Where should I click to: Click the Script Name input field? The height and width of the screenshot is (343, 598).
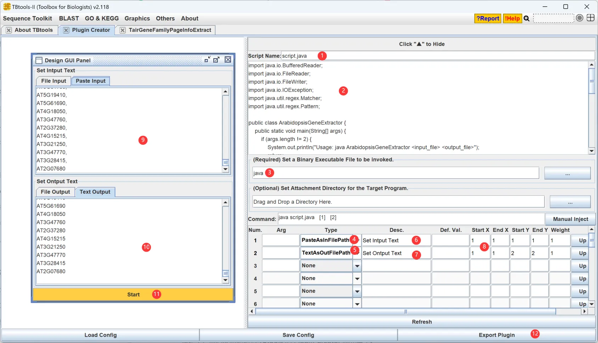[438, 56]
